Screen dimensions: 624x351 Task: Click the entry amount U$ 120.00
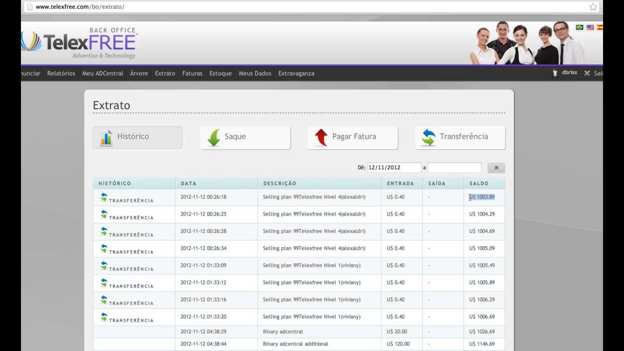point(399,344)
